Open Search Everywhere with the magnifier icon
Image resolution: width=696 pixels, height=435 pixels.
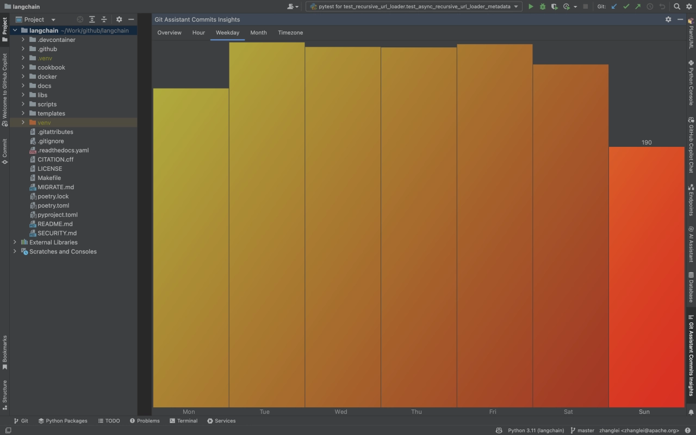(677, 7)
